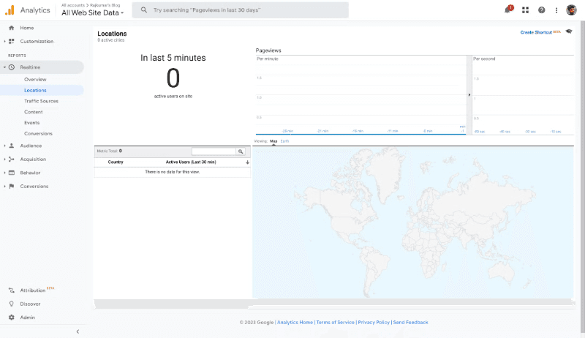585x338 pixels.
Task: Expand the Behavior section arrow
Action: pos(4,173)
